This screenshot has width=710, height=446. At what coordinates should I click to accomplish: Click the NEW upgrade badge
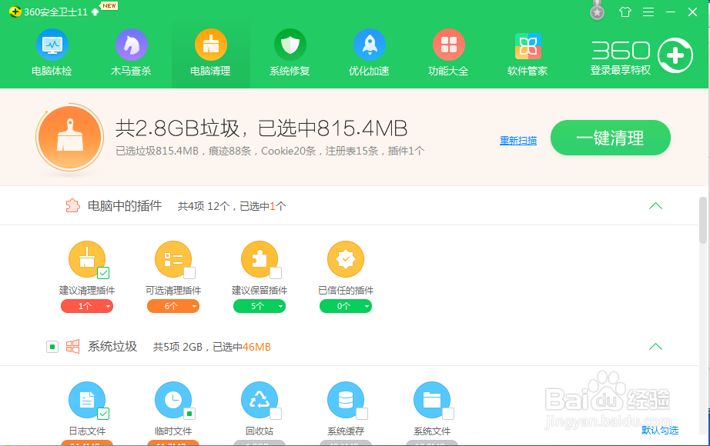pos(109,6)
